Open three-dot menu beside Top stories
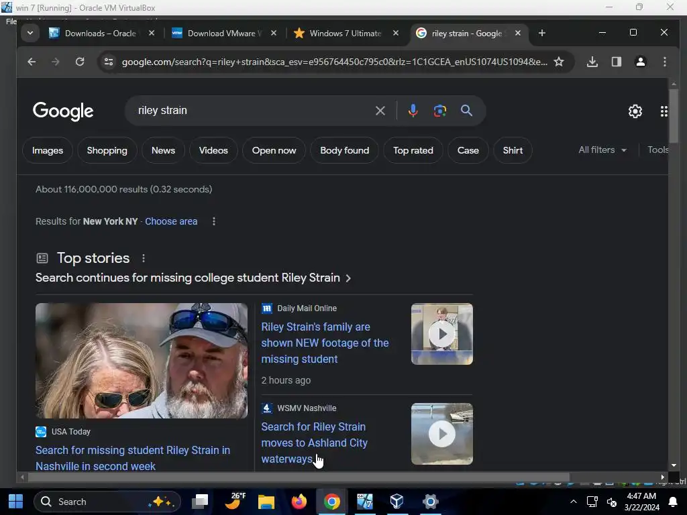 coord(144,258)
